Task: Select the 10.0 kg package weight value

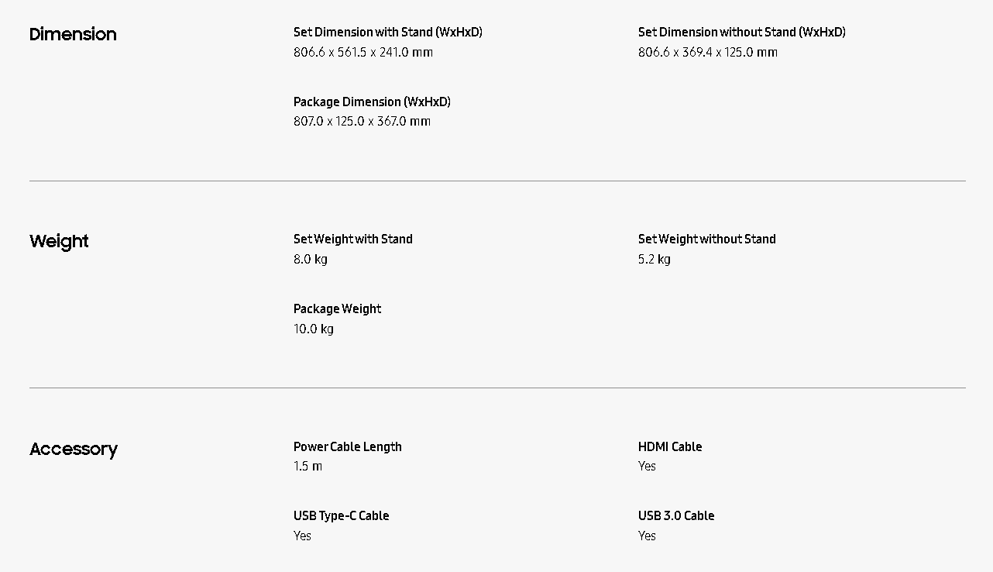Action: 313,329
